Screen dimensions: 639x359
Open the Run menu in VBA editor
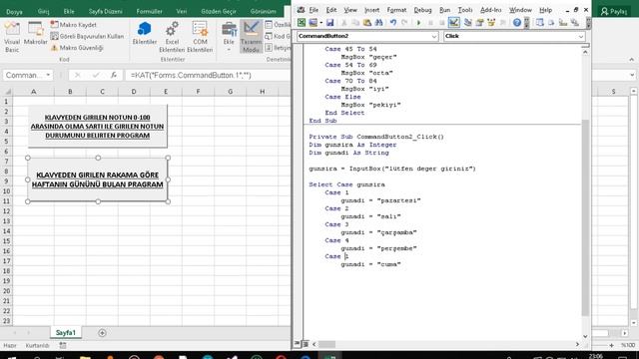pyautogui.click(x=444, y=10)
